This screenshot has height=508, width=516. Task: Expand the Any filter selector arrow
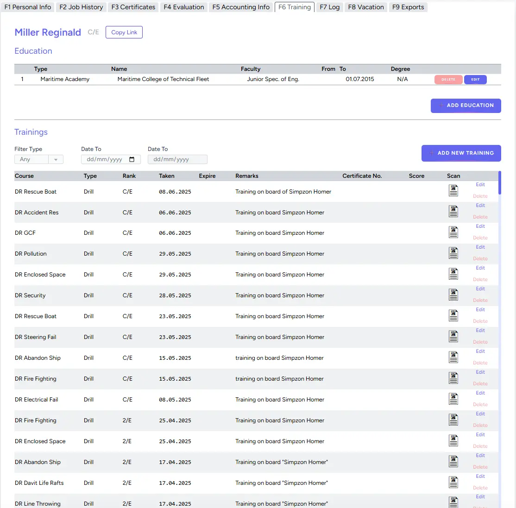pos(57,159)
